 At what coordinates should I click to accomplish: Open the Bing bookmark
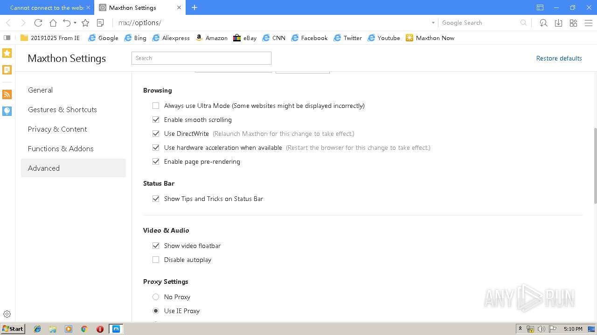coord(135,38)
